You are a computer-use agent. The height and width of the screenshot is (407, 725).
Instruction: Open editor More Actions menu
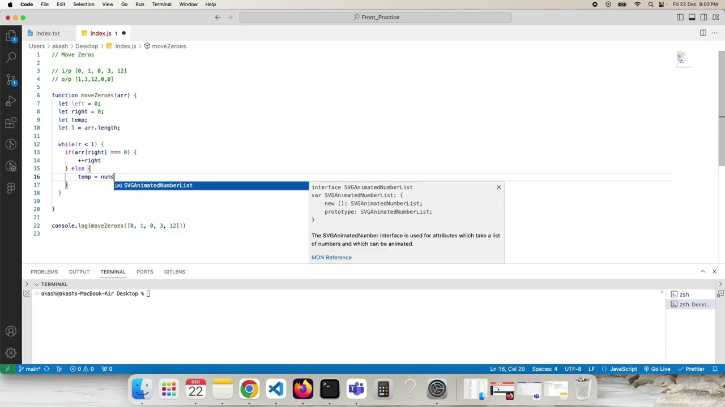[x=715, y=33]
